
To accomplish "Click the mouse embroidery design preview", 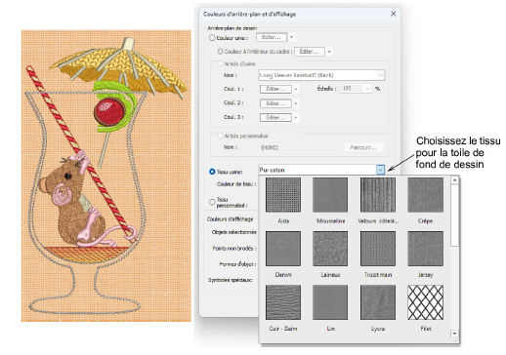I will [x=106, y=176].
